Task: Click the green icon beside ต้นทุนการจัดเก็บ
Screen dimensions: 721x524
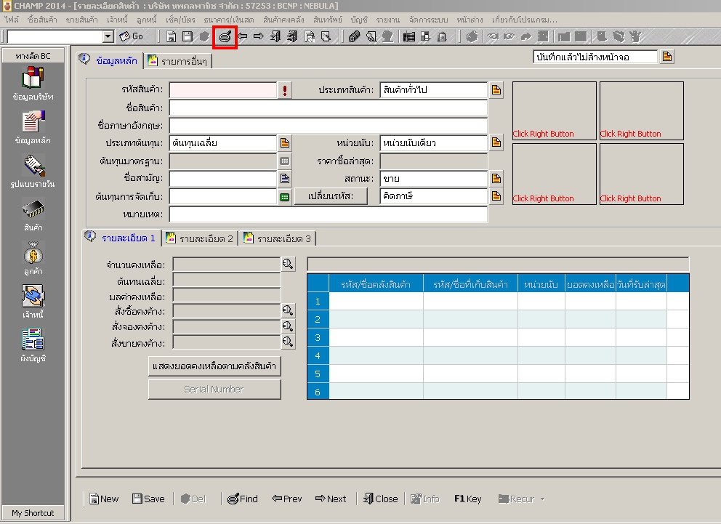Action: [x=285, y=197]
